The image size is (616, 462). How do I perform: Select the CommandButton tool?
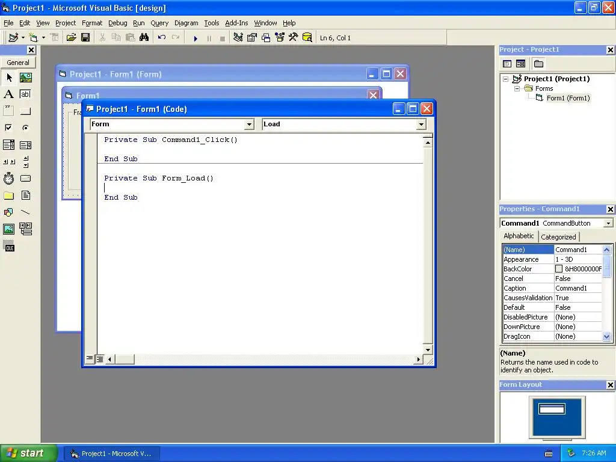[x=25, y=111]
